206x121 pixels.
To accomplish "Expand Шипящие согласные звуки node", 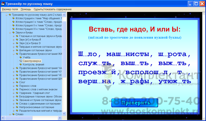I will [x=14, y=50].
